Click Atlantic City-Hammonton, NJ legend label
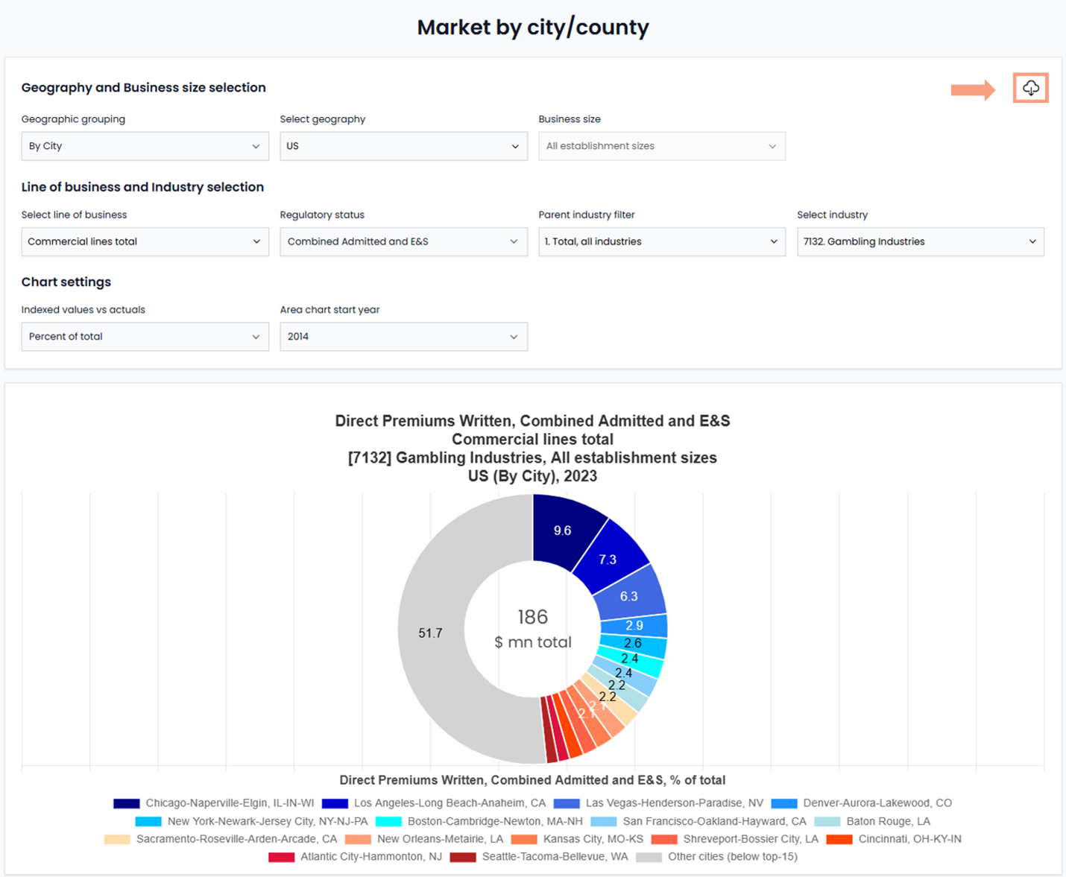This screenshot has width=1066, height=877. tap(371, 857)
